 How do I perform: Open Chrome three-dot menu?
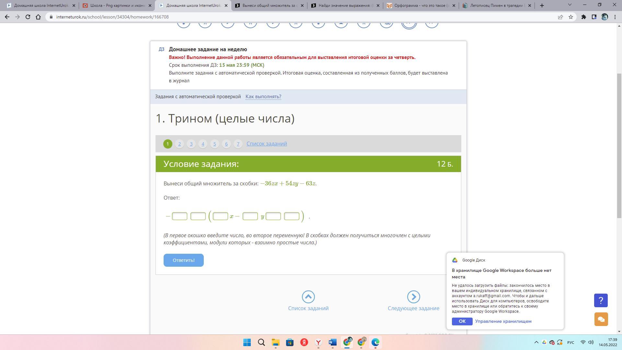615,17
